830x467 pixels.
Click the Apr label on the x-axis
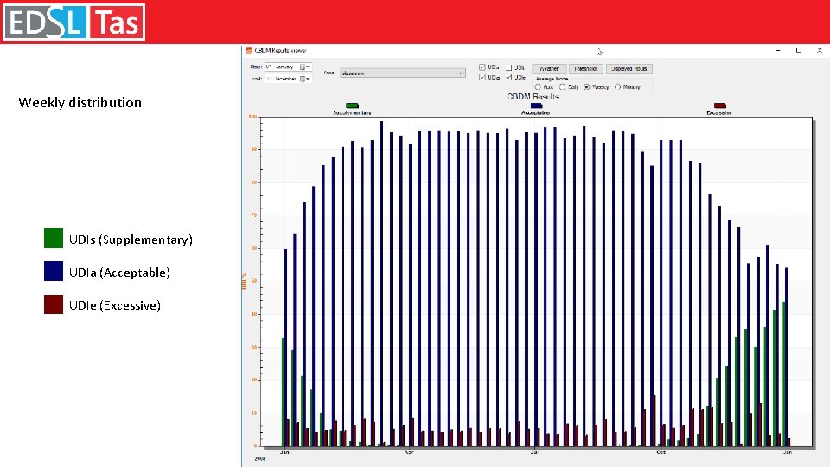click(409, 452)
